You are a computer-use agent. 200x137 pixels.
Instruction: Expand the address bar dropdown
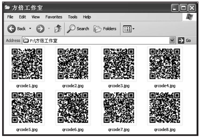coord(172,41)
